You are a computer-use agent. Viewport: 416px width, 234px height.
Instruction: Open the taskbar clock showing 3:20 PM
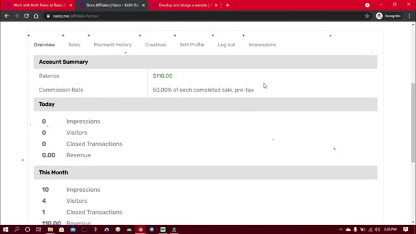[390, 229]
